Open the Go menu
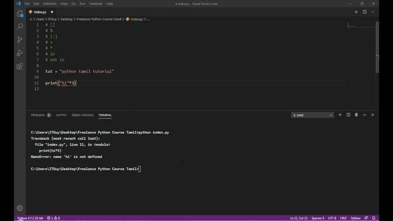 (74, 4)
